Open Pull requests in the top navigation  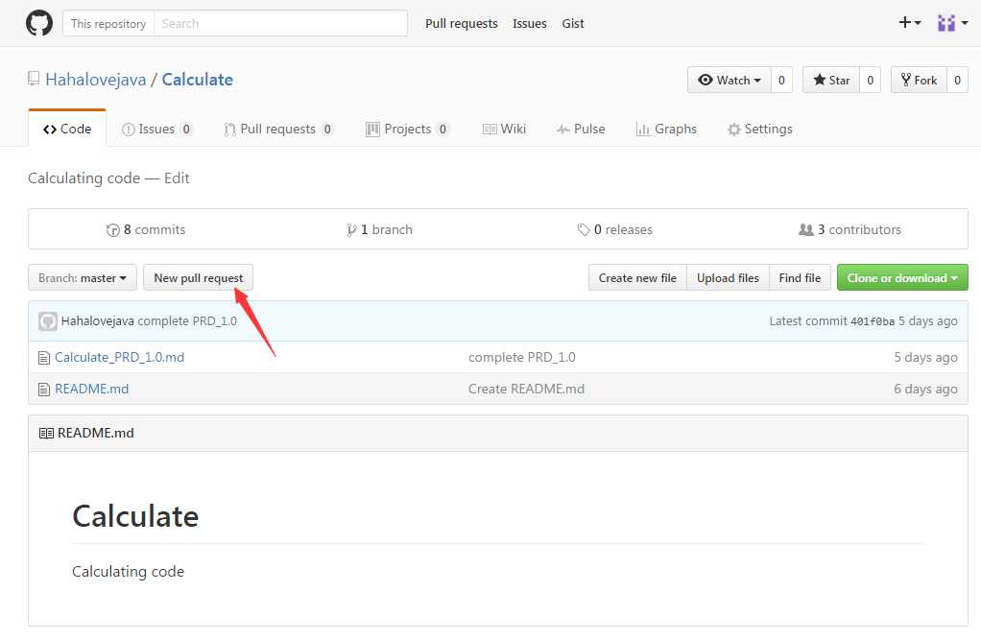click(x=461, y=23)
